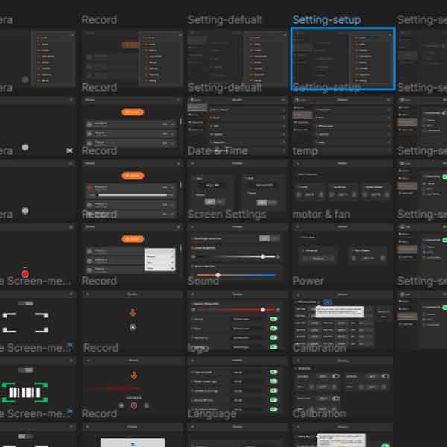Select the green barcode scanner graphic
Screen dimensions: 447x447
point(25,393)
